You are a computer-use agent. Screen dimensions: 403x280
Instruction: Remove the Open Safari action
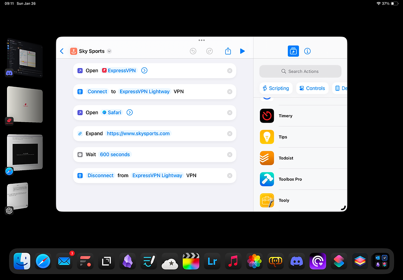(230, 113)
